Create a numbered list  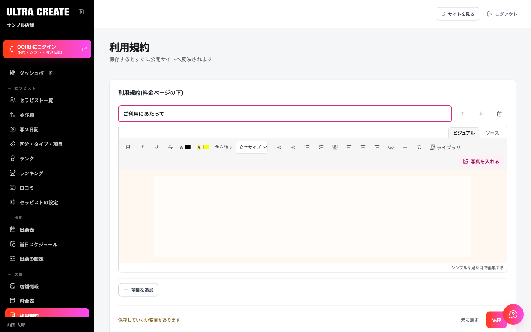[x=321, y=147]
